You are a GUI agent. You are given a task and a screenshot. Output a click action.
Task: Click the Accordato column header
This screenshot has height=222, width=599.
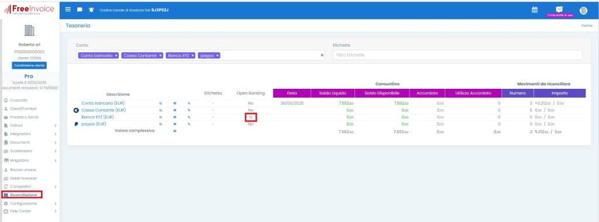427,93
